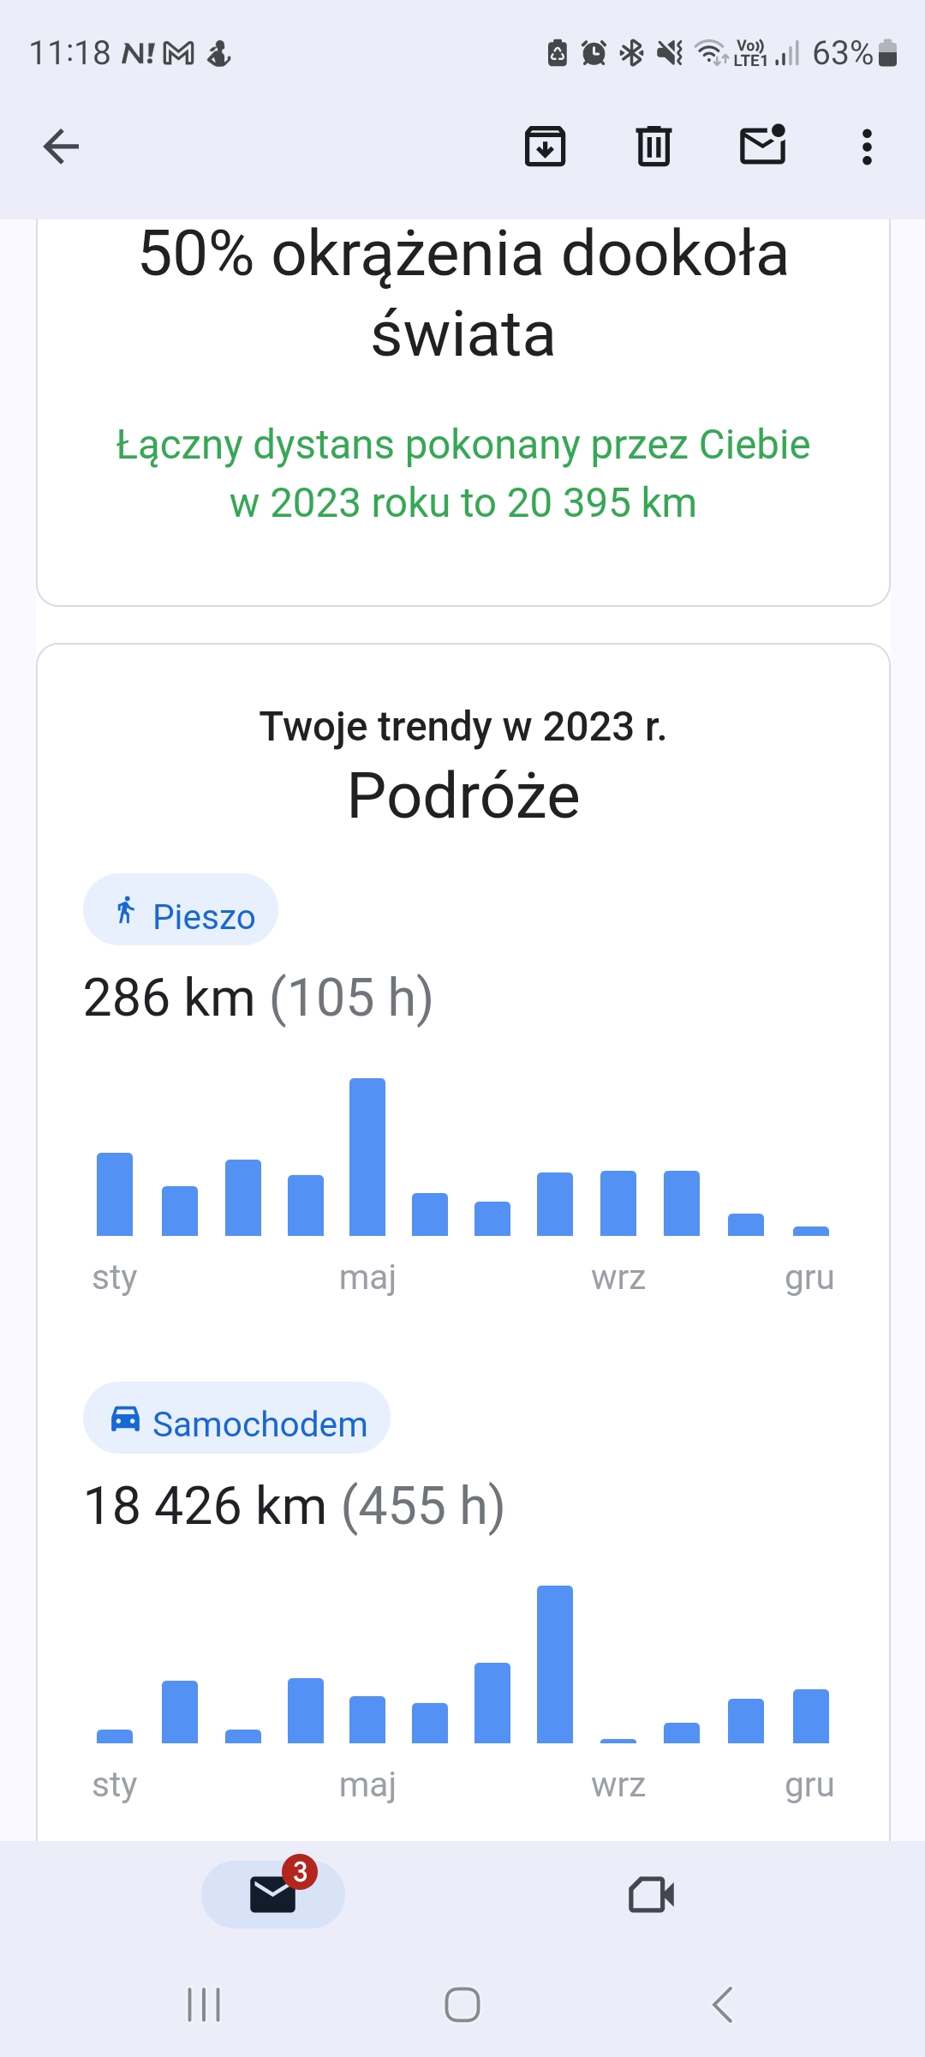Go back to the inbox
Screen dimensions: 925x2057
[61, 147]
